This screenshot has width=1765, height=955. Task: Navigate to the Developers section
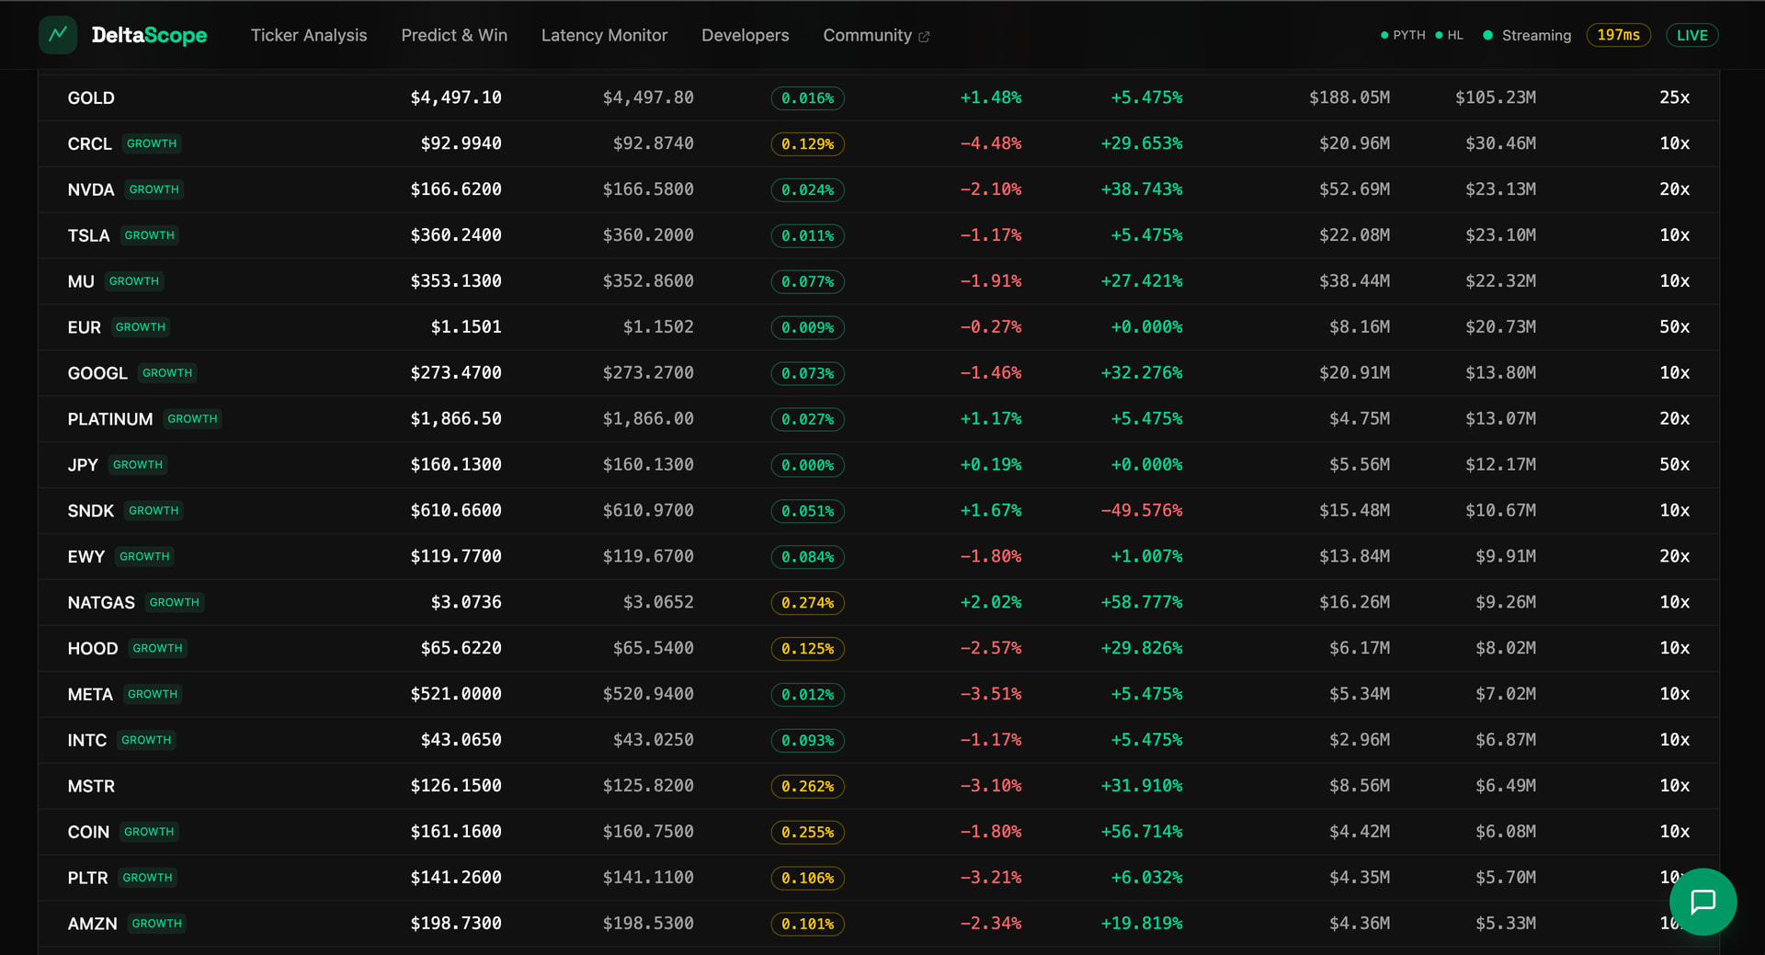pyautogui.click(x=745, y=35)
